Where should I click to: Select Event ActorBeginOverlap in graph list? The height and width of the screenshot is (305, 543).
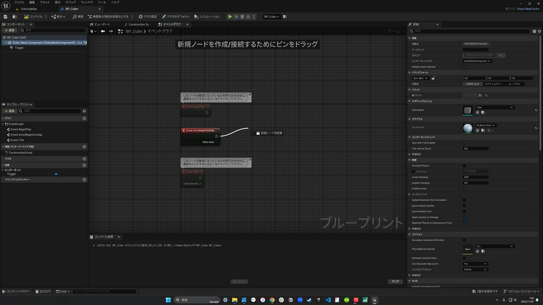(26, 135)
